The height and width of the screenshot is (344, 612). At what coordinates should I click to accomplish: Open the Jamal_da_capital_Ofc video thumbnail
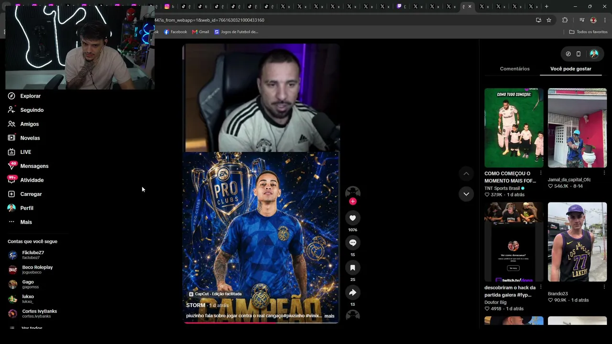pyautogui.click(x=577, y=128)
